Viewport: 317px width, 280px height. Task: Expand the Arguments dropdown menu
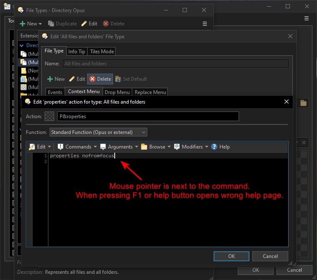(119, 147)
